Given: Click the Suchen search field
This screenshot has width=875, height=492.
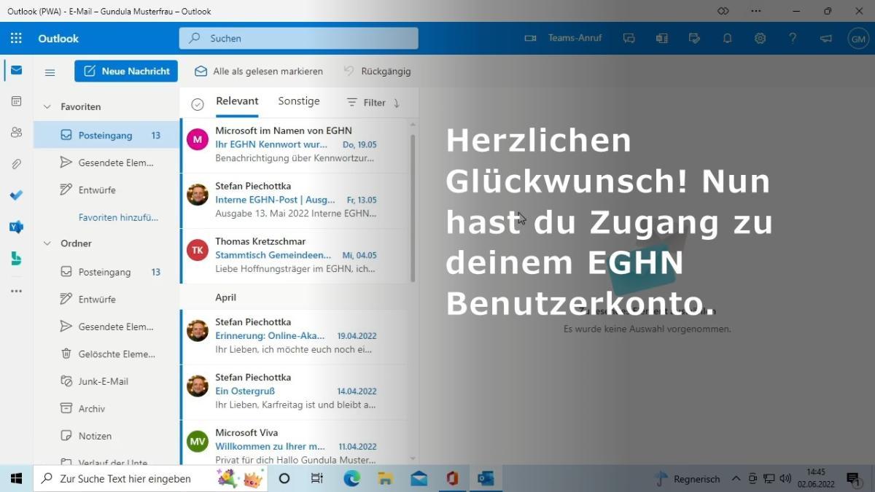Looking at the screenshot, I should (299, 39).
